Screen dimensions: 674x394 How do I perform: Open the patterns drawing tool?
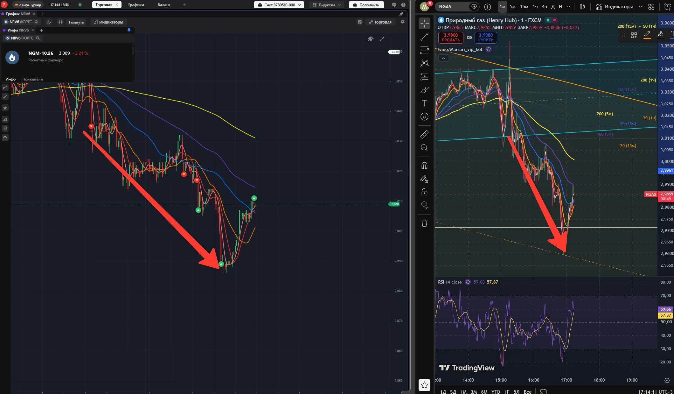pos(424,63)
